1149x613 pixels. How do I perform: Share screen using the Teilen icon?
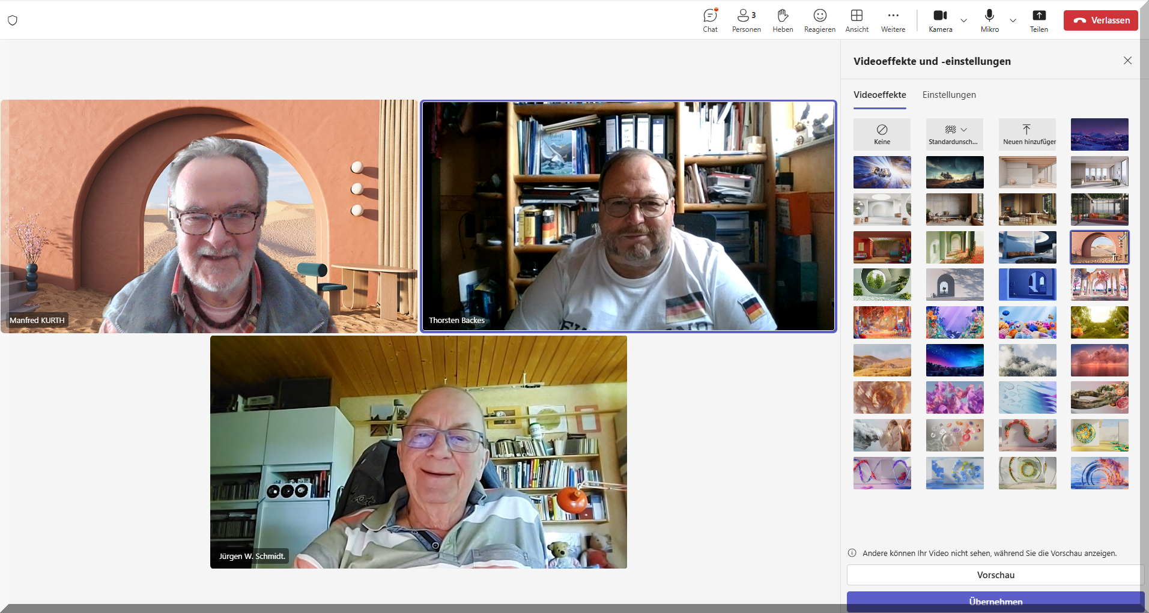[x=1038, y=20]
